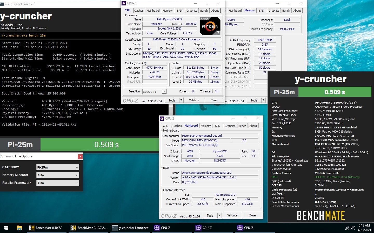
Task: Expand Tools arrow in CPU-Z CPU window
Action: click(x=181, y=100)
